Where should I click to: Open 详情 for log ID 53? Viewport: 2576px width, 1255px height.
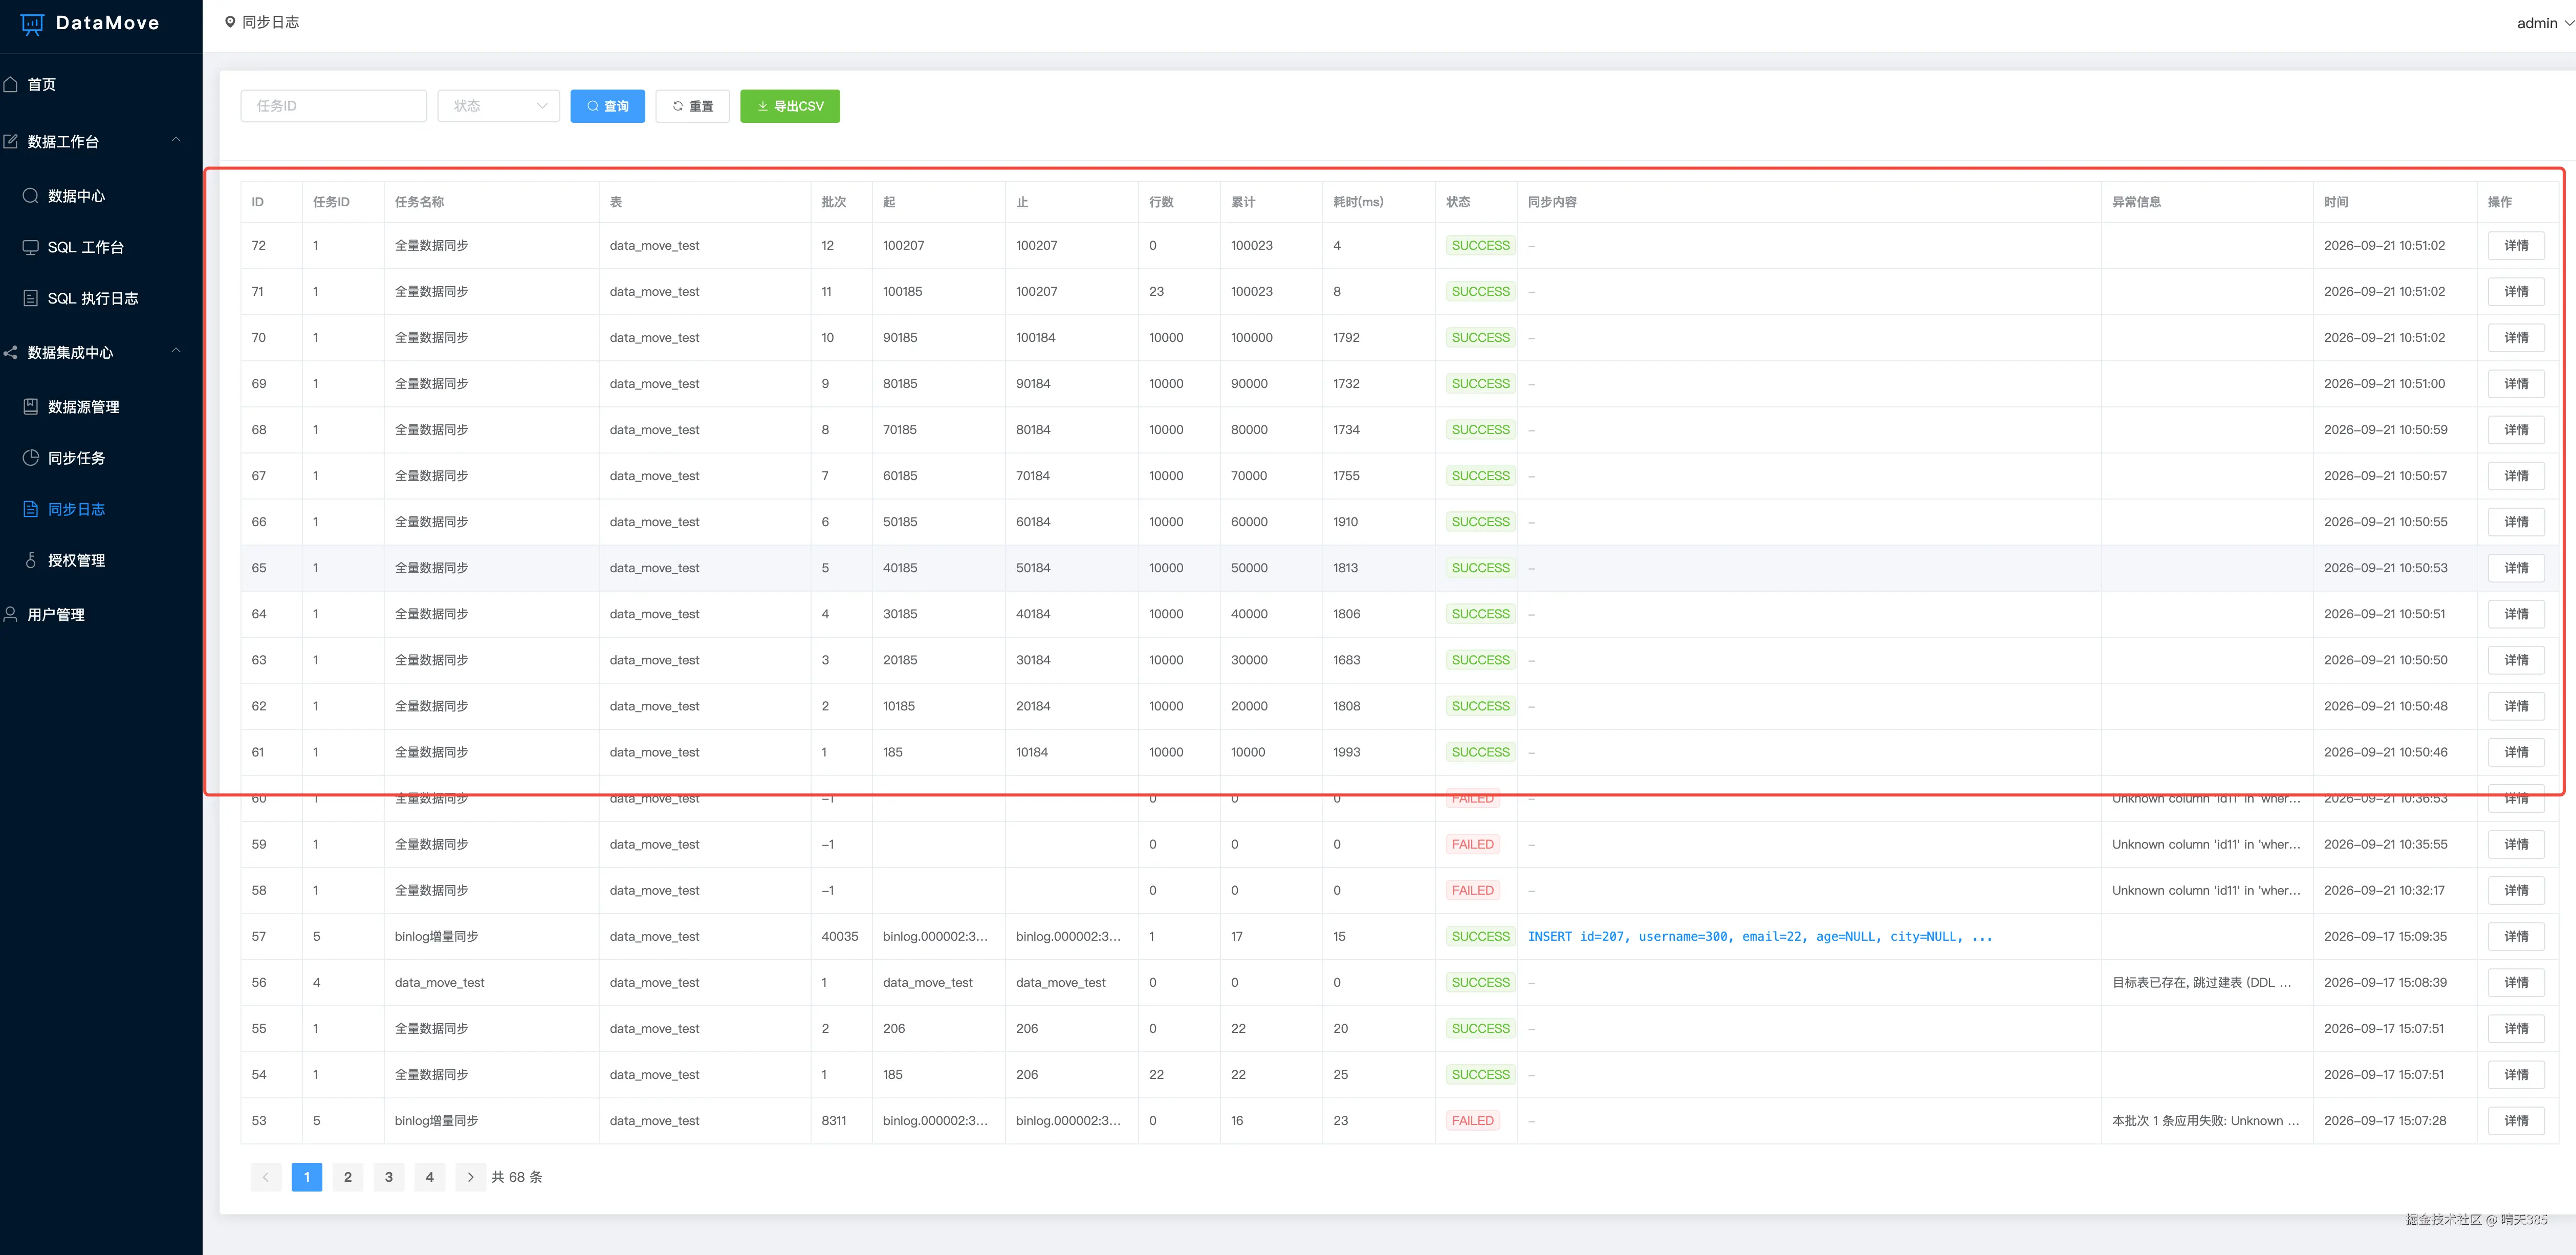click(2516, 1120)
